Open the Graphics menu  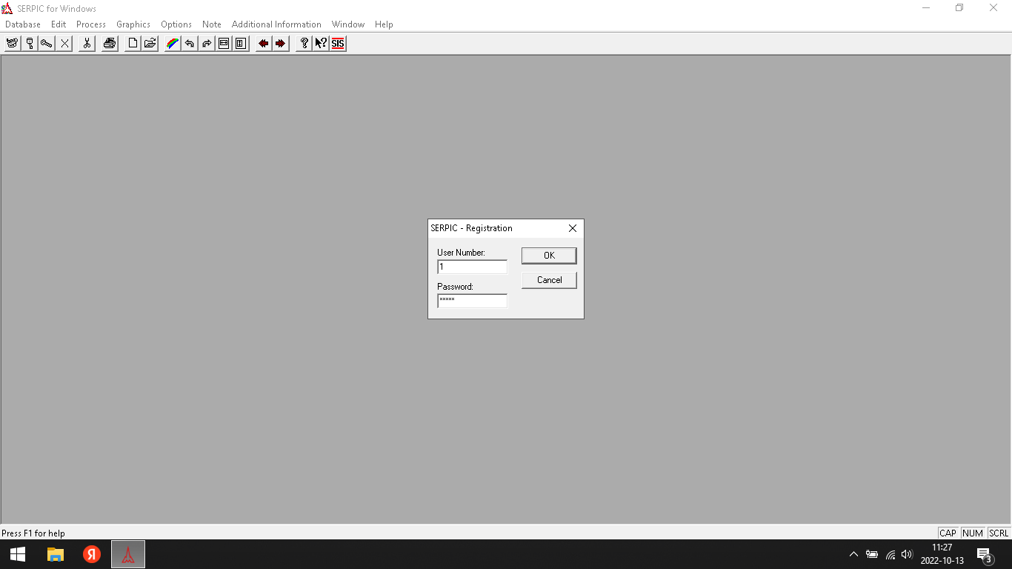tap(133, 24)
